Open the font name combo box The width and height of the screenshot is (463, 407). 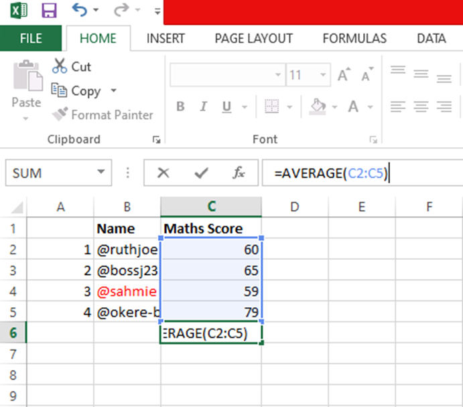[x=227, y=75]
